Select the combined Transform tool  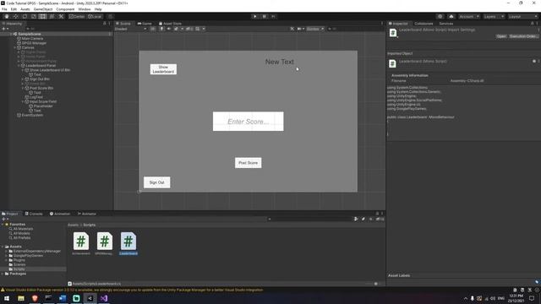click(52, 16)
